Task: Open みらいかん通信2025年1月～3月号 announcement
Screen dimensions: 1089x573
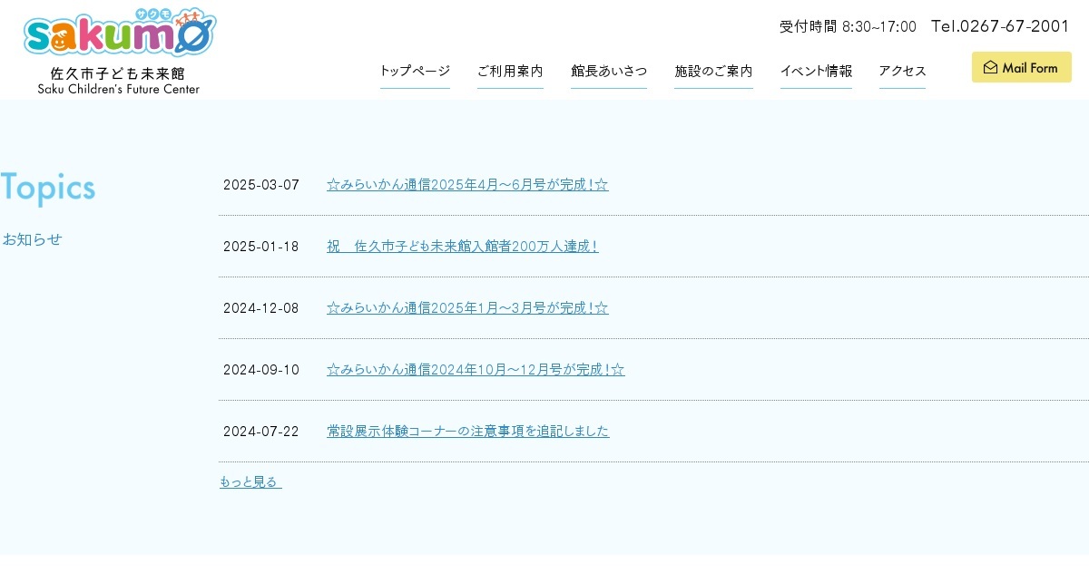Action: 467,308
